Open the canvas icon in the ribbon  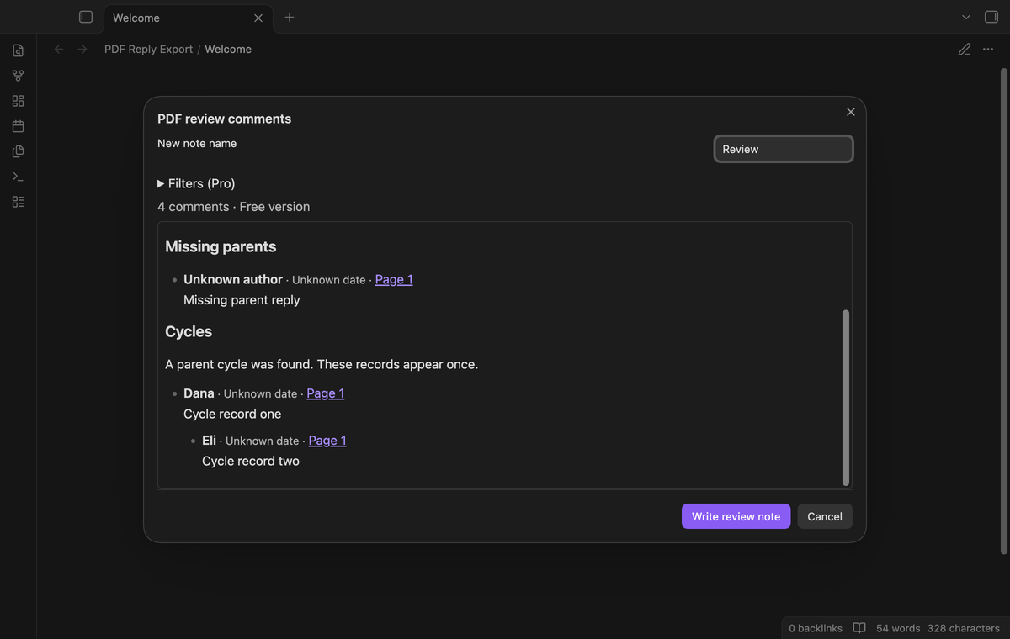point(18,101)
